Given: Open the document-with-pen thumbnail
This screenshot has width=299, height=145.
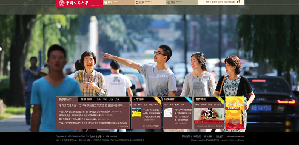Looking at the screenshot, I should 168,113.
